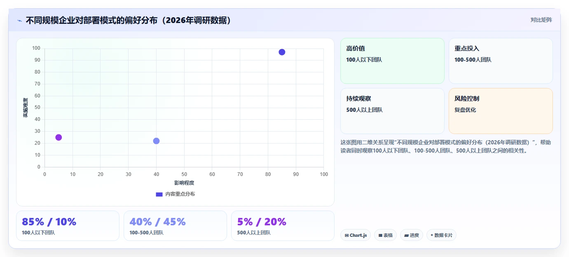Click the 进度 tag

pos(412,235)
